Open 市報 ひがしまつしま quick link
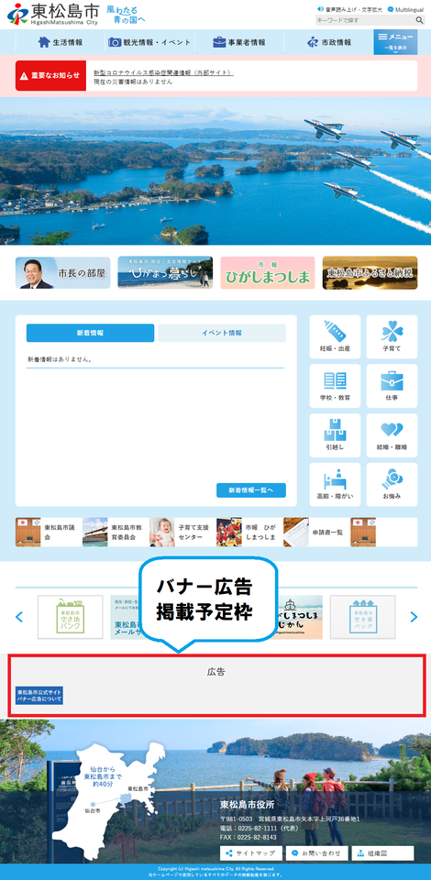 click(x=249, y=532)
